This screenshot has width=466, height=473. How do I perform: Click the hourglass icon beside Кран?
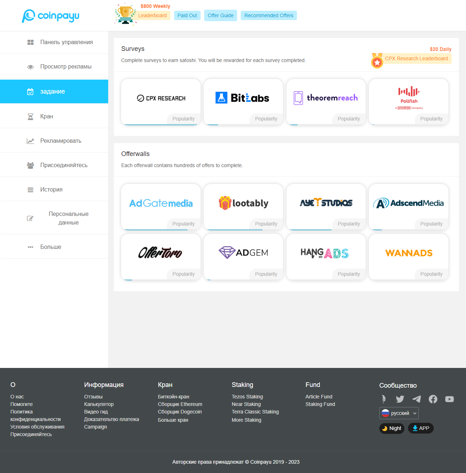click(30, 117)
